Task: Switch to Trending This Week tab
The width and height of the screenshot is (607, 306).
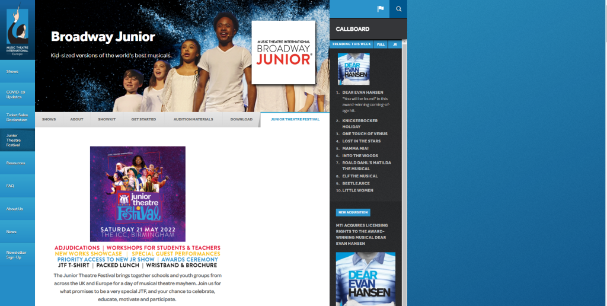Action: [351, 44]
